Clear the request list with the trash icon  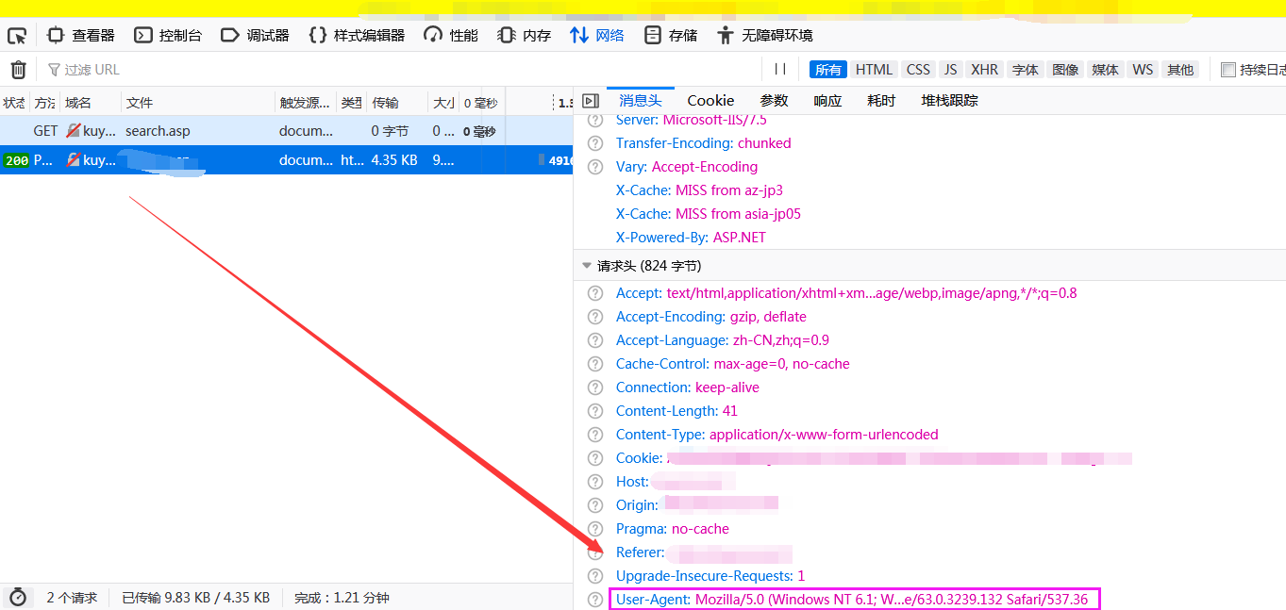point(18,70)
